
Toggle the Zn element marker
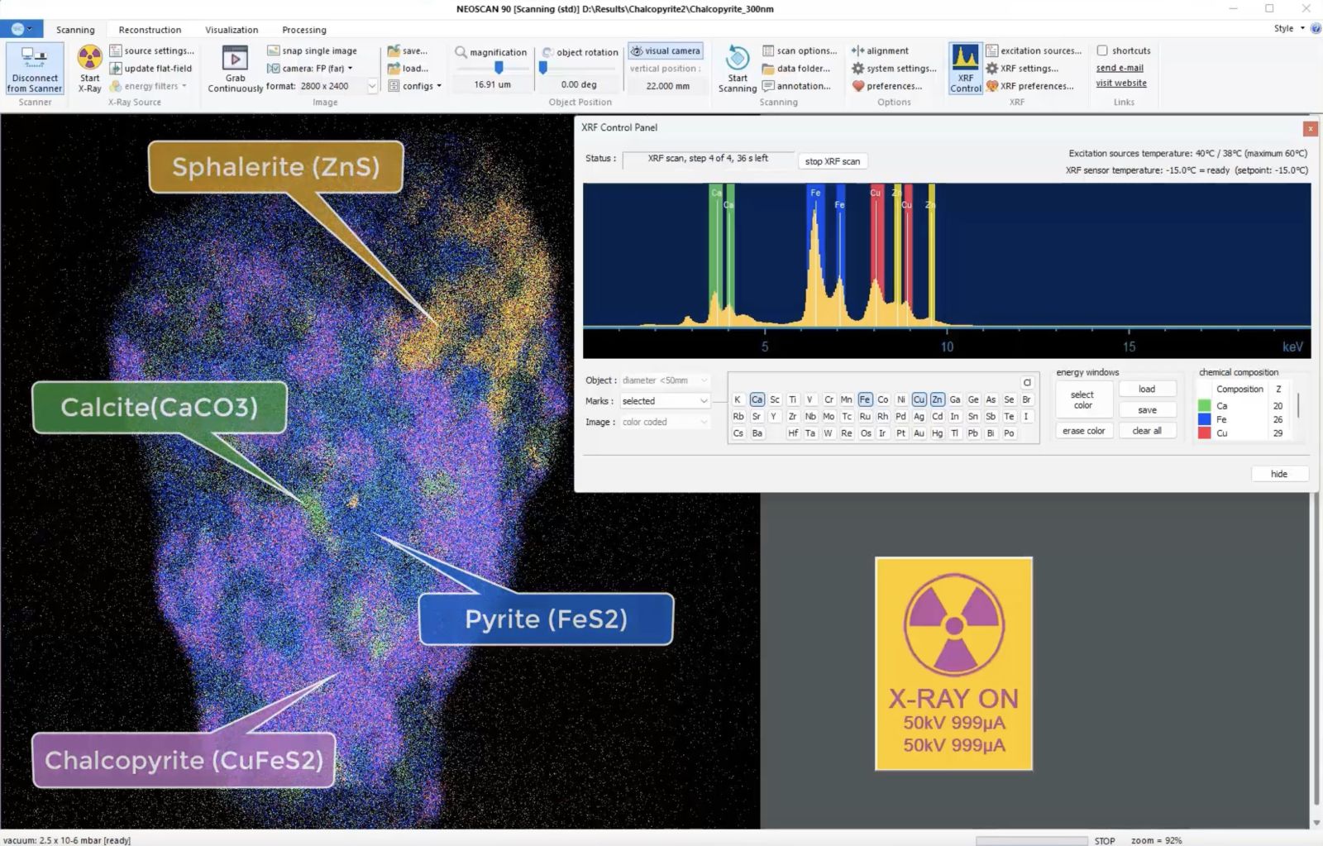tap(937, 399)
